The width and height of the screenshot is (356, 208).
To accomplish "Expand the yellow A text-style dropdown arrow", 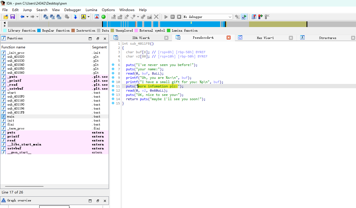I will coord(89,17).
